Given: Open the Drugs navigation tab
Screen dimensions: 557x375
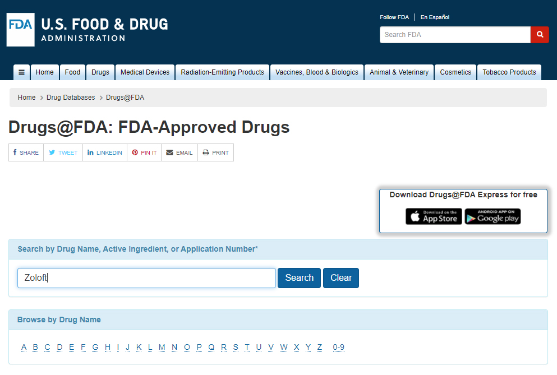Looking at the screenshot, I should pos(100,72).
